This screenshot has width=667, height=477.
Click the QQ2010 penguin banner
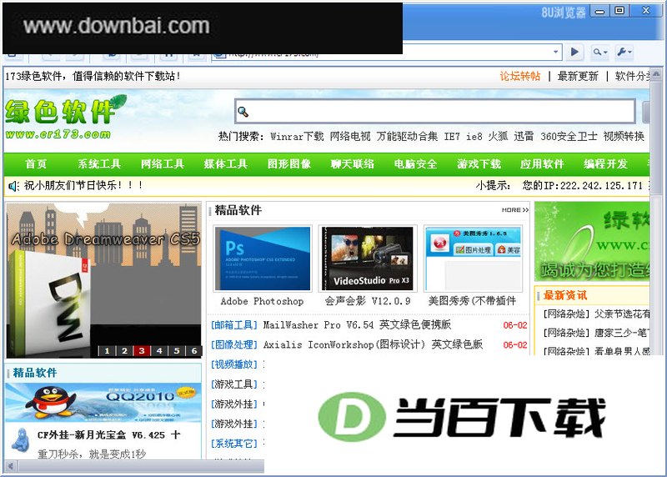(x=103, y=403)
